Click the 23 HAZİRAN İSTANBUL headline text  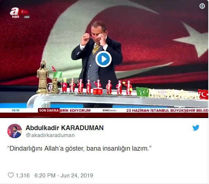tap(167, 110)
